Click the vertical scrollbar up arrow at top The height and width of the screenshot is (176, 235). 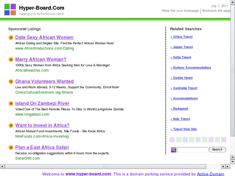232,2
